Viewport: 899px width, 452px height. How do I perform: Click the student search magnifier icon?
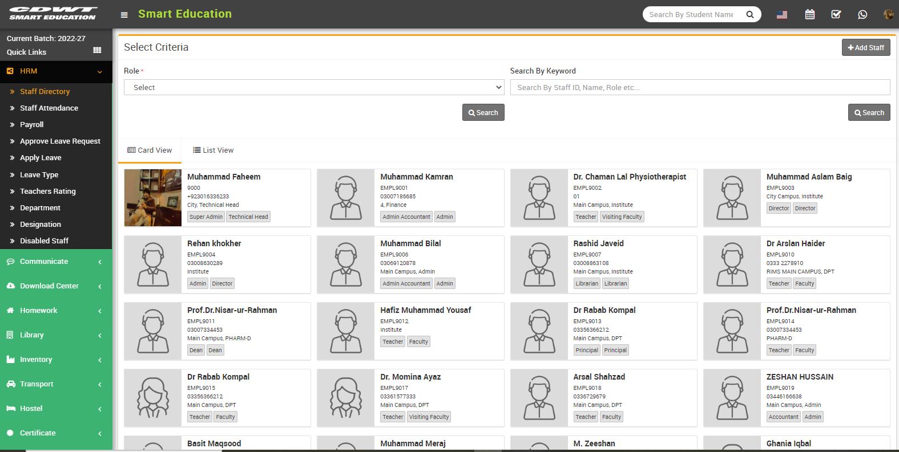click(x=750, y=14)
